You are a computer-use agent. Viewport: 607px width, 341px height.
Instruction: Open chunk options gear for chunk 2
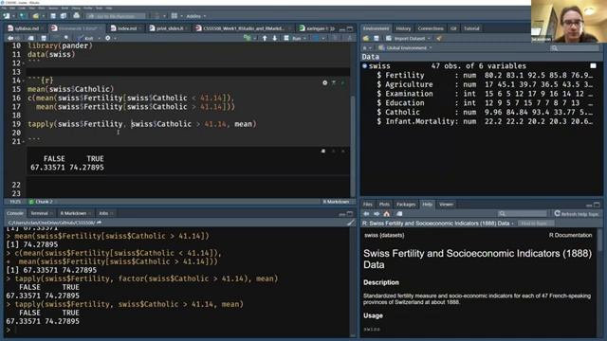[324, 82]
